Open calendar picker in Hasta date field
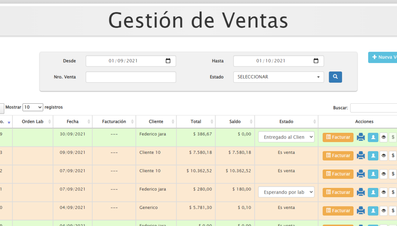The width and height of the screenshot is (397, 226). point(316,61)
